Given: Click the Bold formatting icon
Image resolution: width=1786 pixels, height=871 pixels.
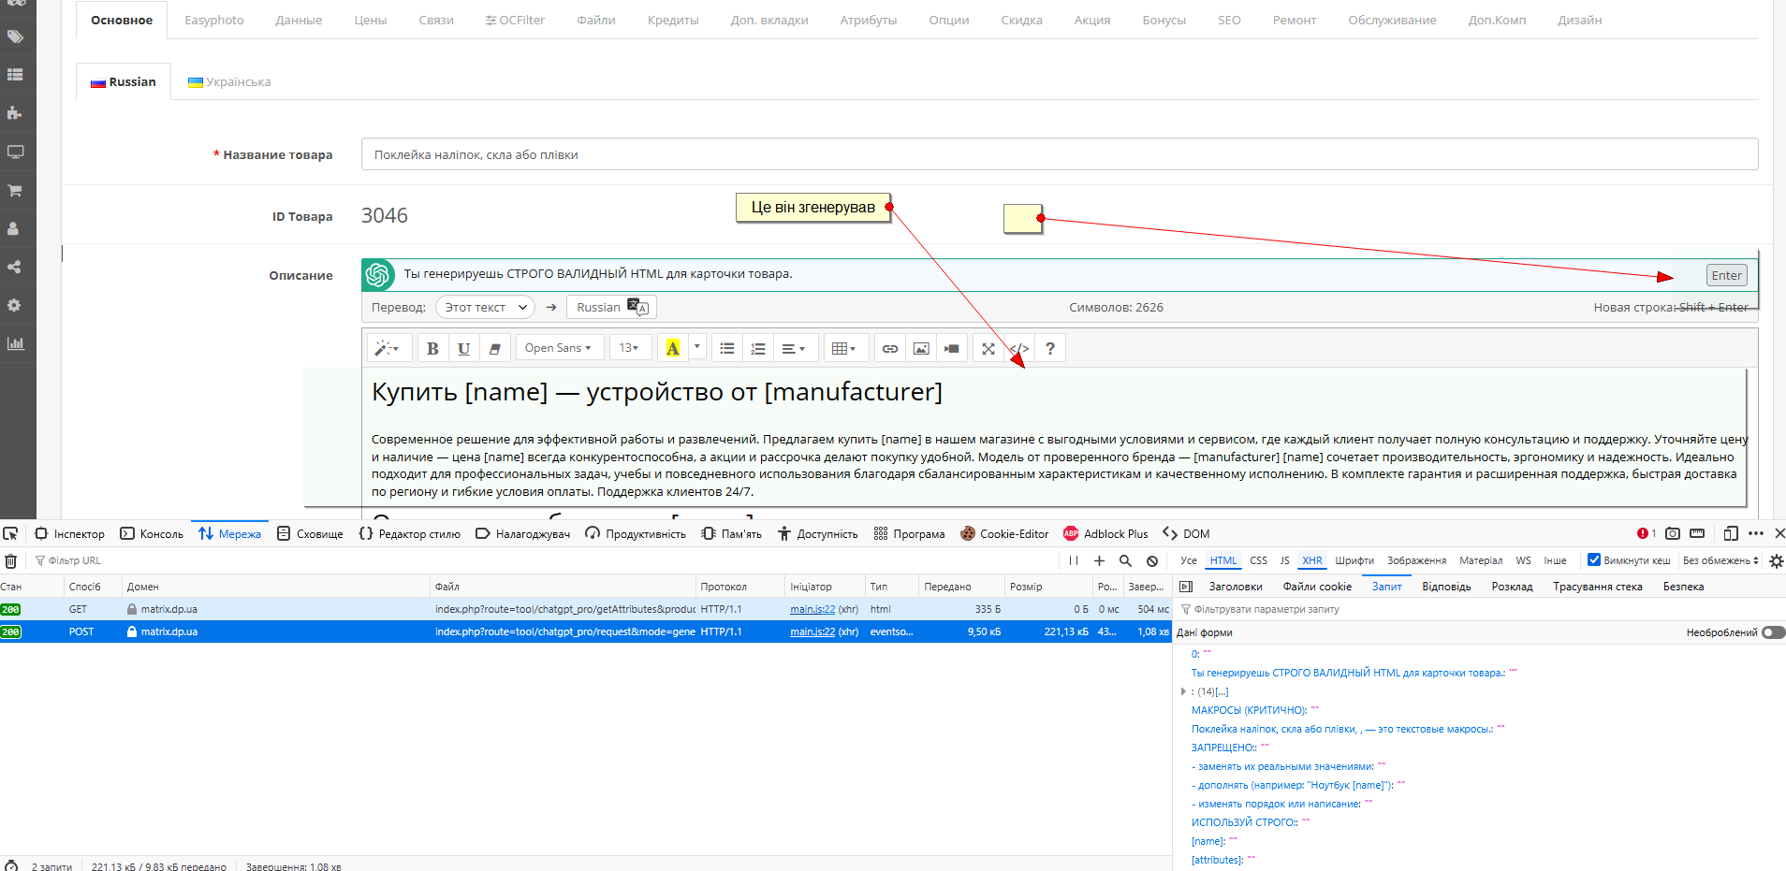Looking at the screenshot, I should (x=432, y=349).
